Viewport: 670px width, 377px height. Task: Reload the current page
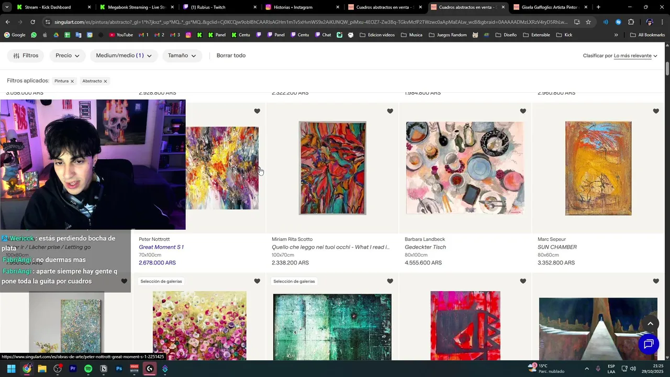(x=32, y=22)
